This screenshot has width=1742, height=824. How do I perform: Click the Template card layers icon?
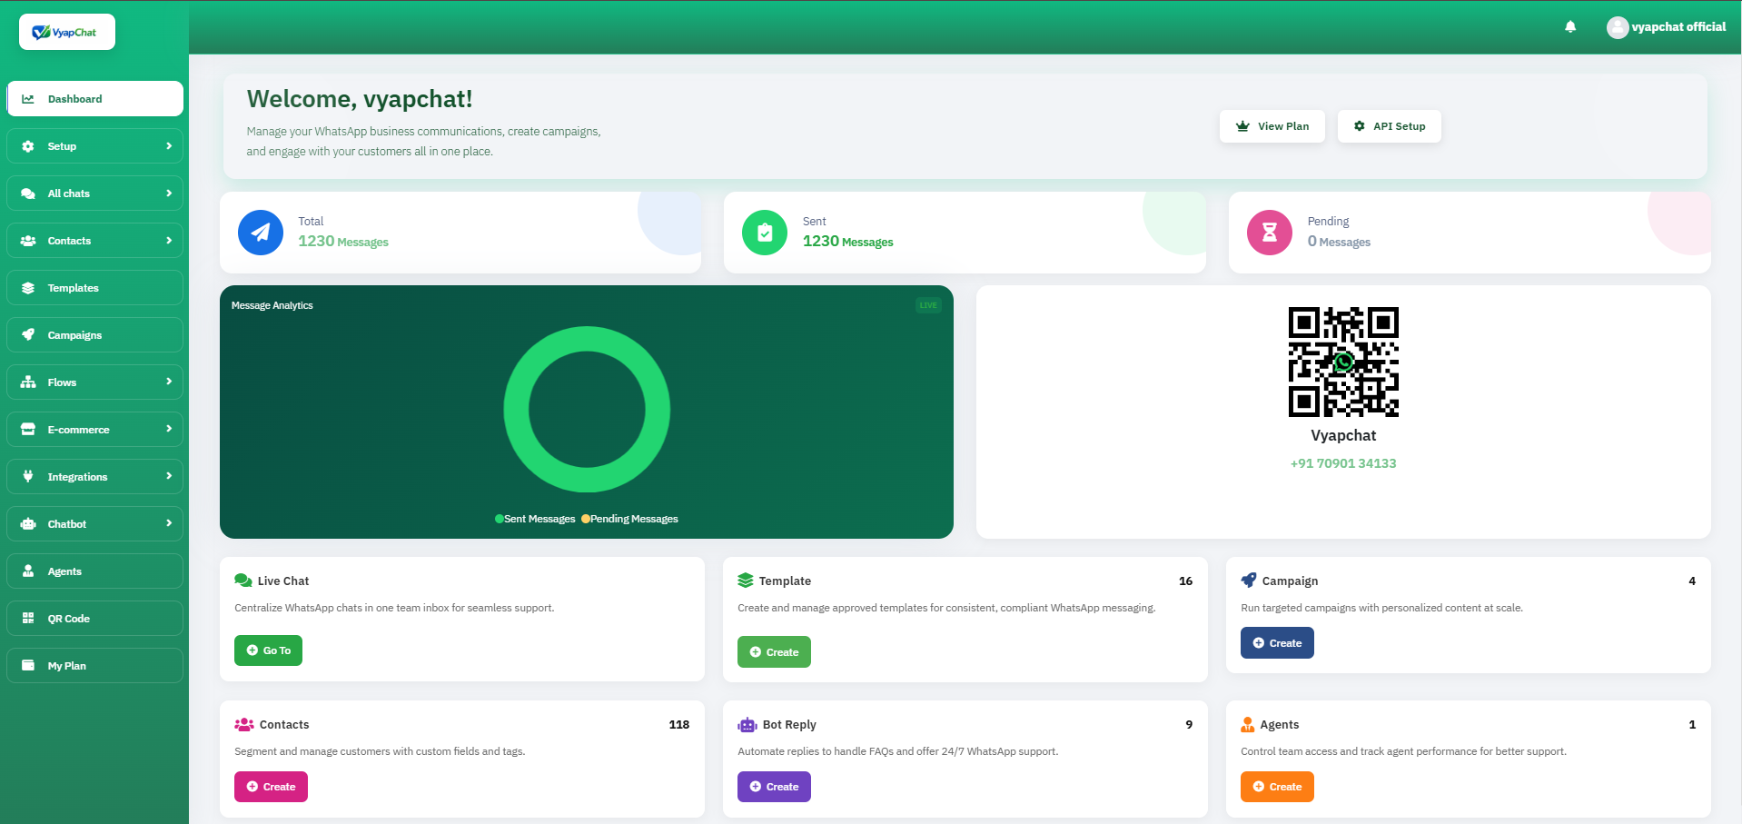click(746, 581)
